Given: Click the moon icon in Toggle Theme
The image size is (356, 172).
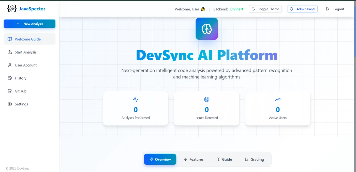Looking at the screenshot, I should (x=253, y=9).
